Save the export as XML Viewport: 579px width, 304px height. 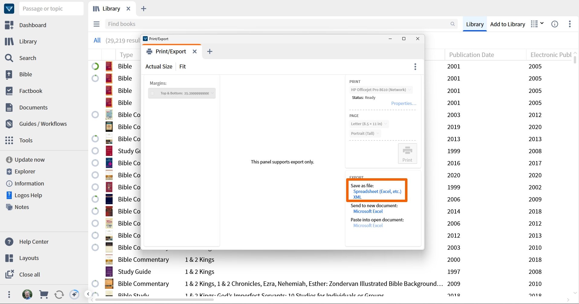pyautogui.click(x=357, y=197)
